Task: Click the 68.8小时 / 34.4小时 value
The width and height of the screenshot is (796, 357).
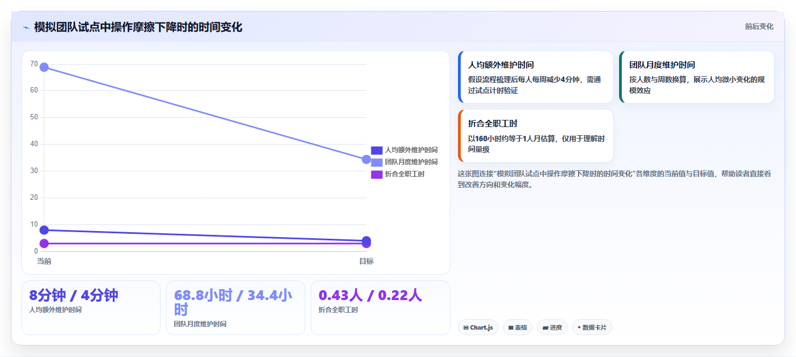Action: click(x=233, y=302)
